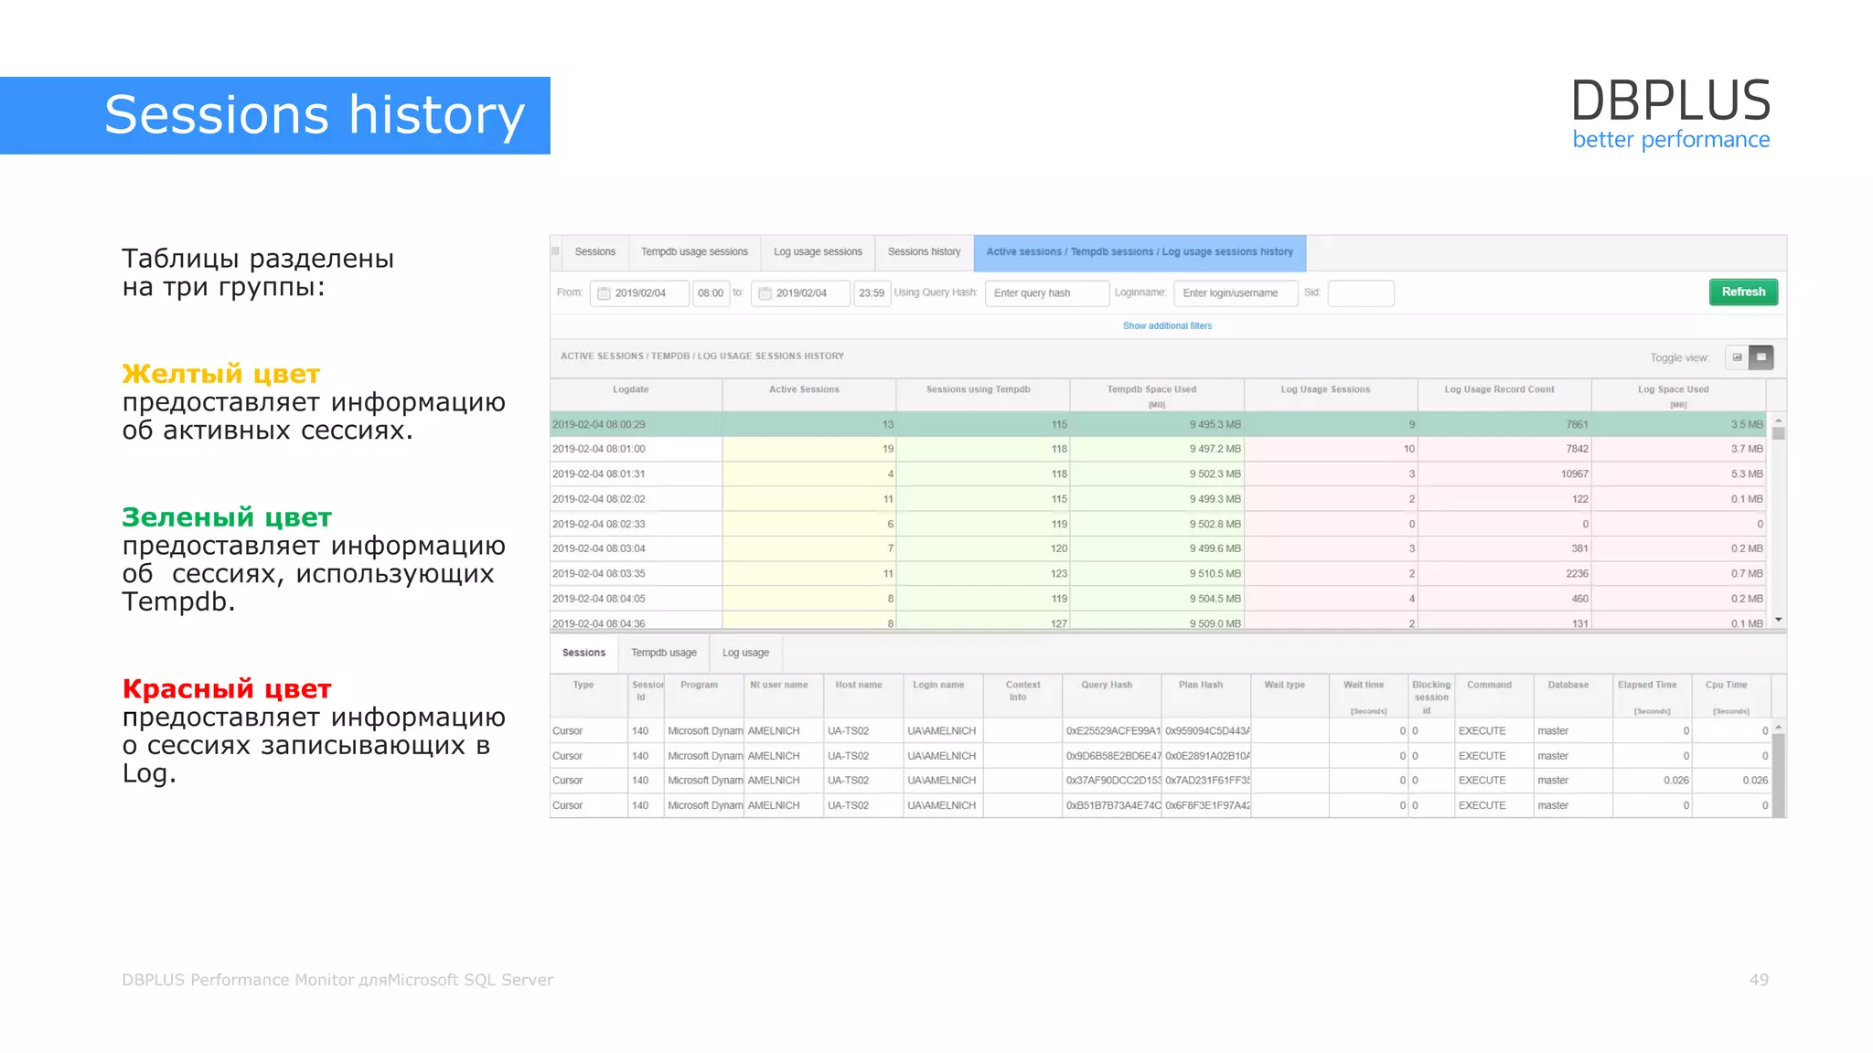Viewport: 1873px width, 1053px height.
Task: Sort by Active Sessions column header
Action: pos(804,390)
